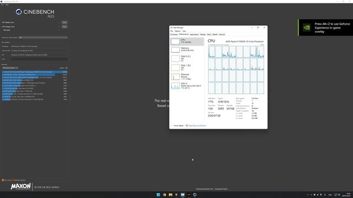The height and width of the screenshot is (198, 353).
Task: Open File Explorer from the taskbar
Action: click(x=170, y=195)
